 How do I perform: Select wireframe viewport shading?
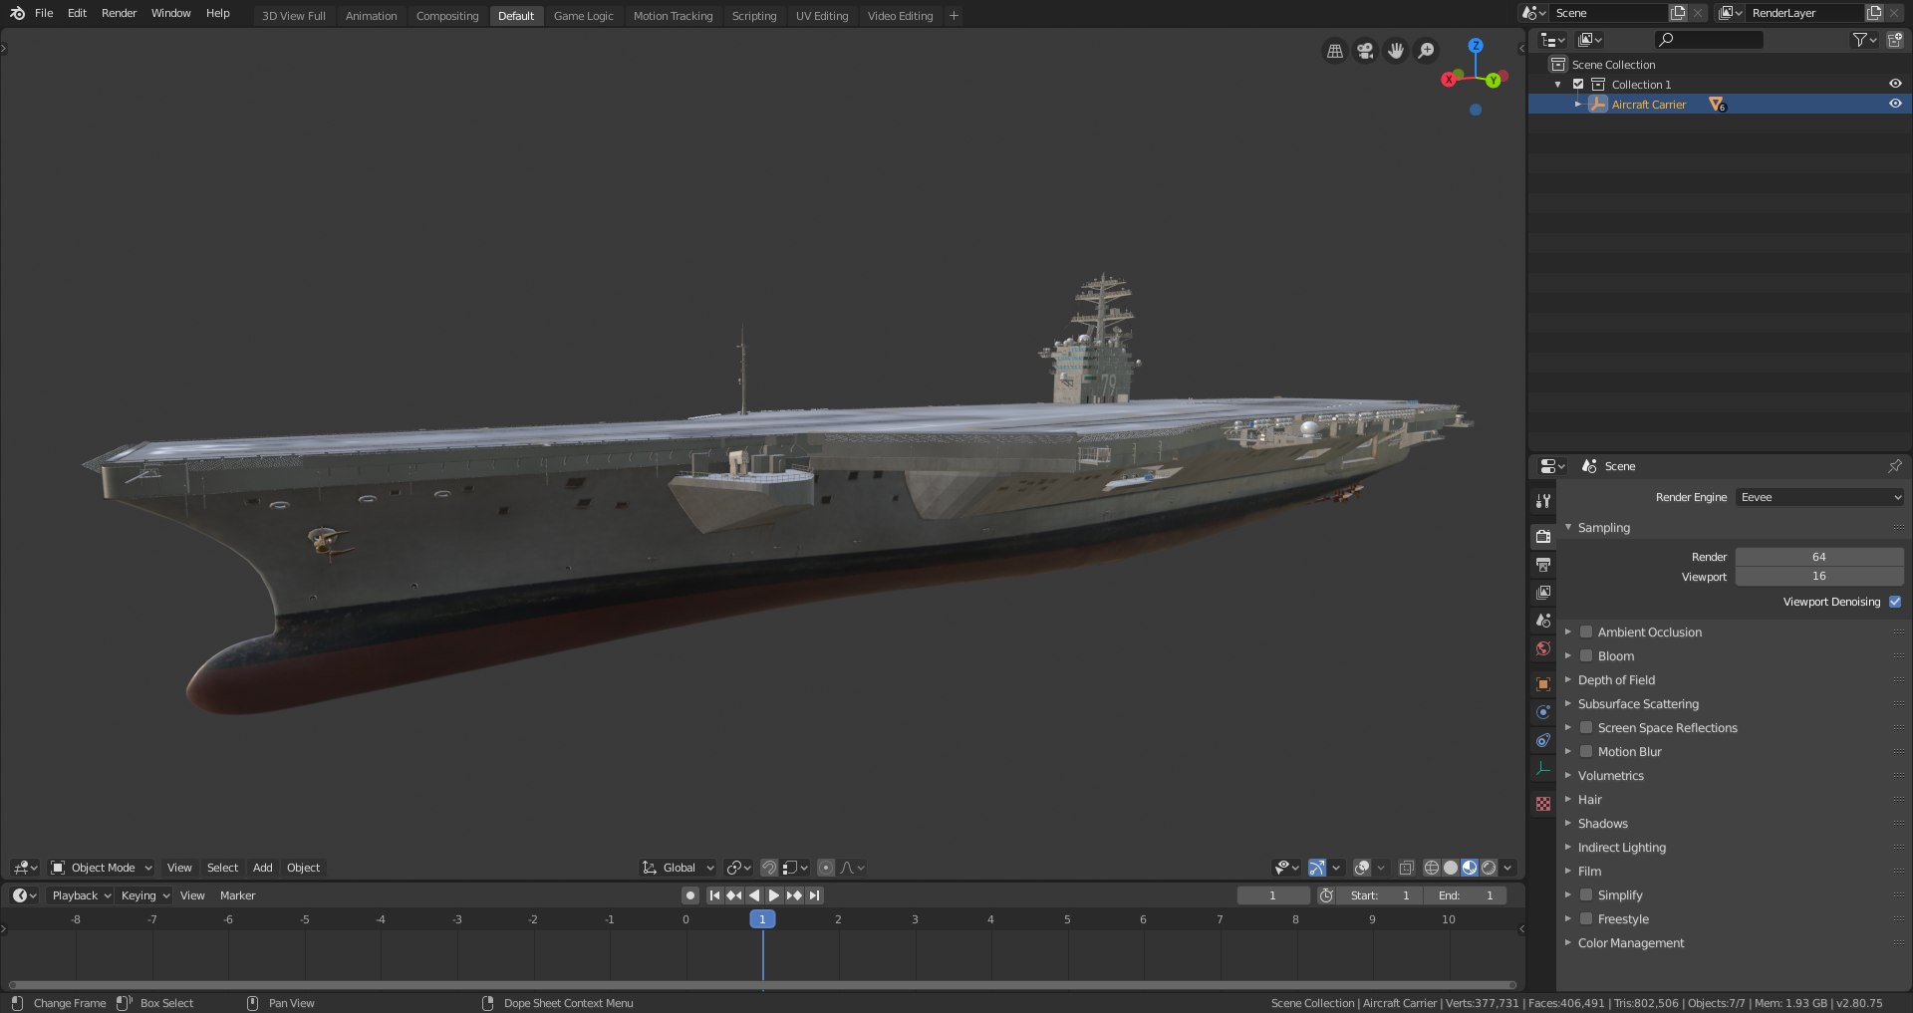[1432, 868]
